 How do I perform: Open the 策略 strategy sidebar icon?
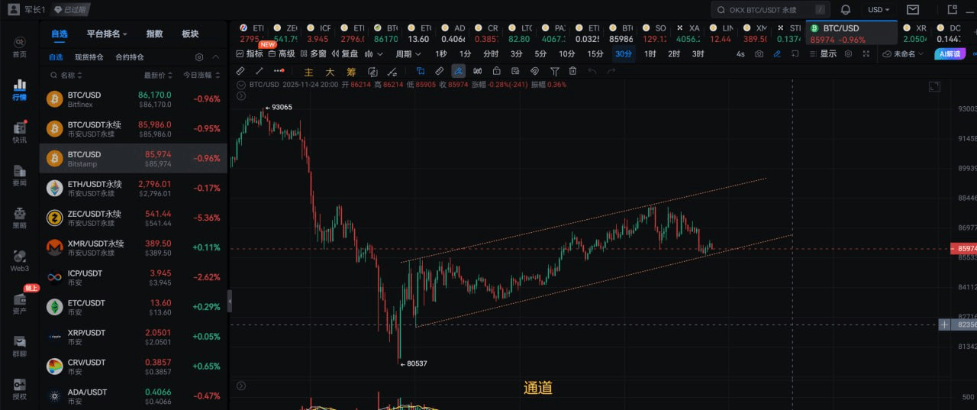[19, 218]
